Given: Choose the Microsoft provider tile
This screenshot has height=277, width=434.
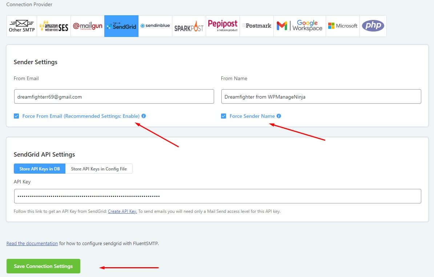Looking at the screenshot, I should coord(343,26).
